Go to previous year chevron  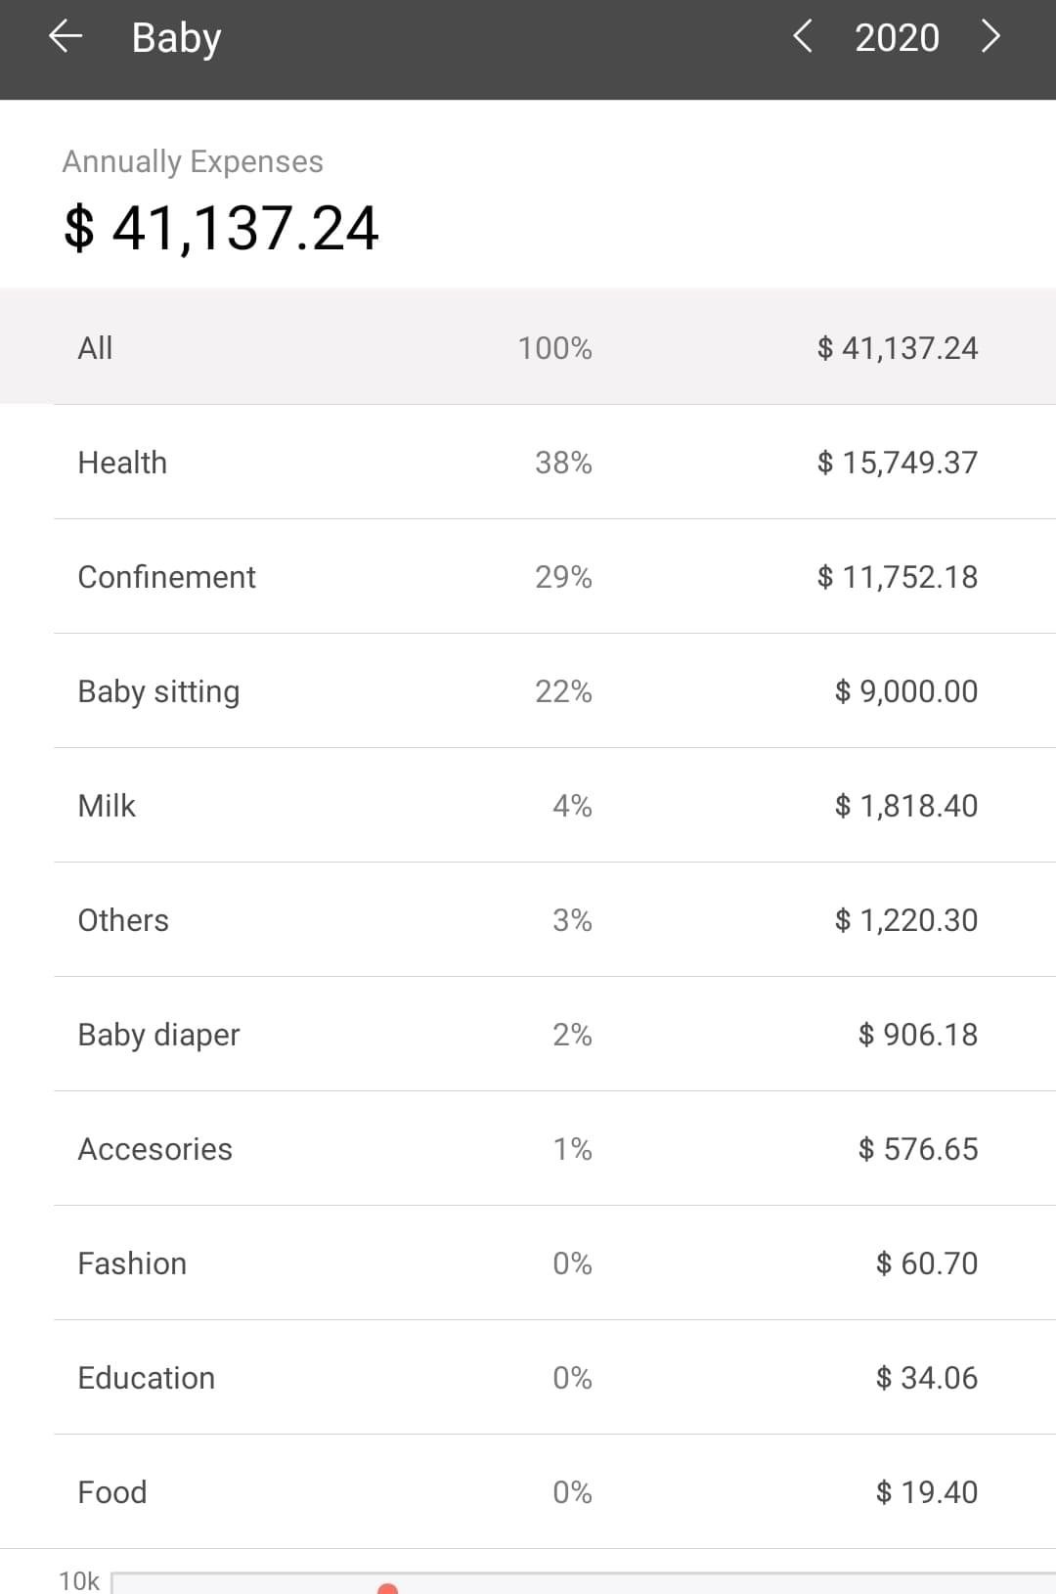(803, 37)
